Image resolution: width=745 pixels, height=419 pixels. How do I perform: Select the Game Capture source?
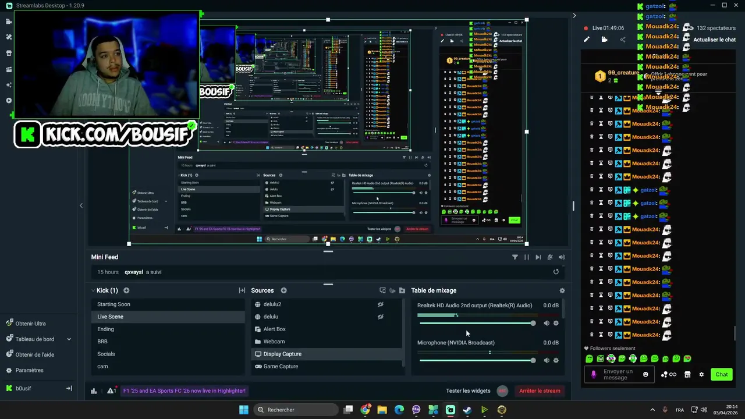[327, 366]
